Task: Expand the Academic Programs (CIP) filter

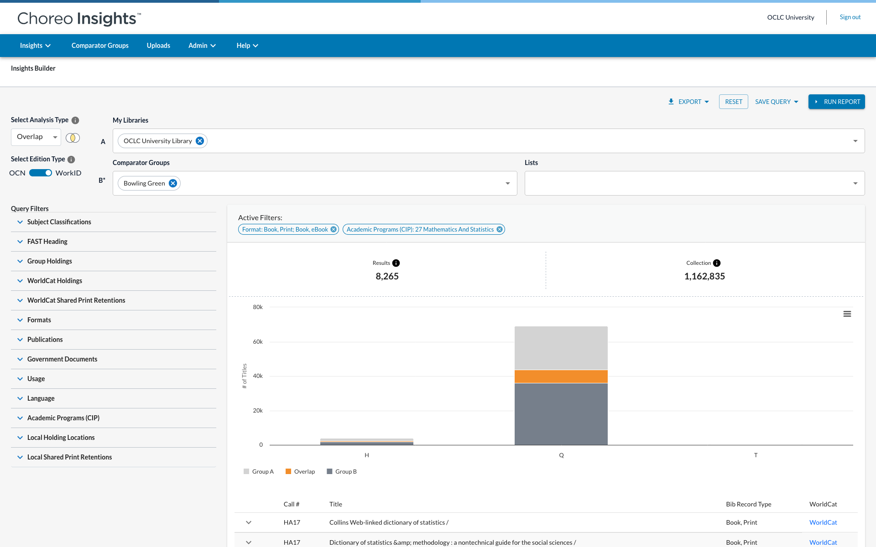Action: [63, 418]
